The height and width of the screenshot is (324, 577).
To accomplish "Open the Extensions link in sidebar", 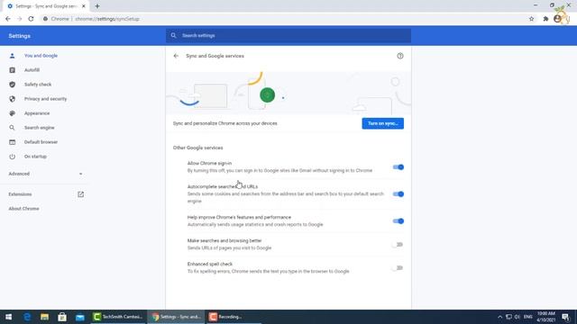I will point(20,194).
